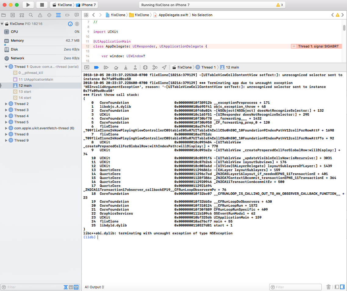
Task: Expand Thread 5
Action: pyautogui.click(x=6, y=122)
